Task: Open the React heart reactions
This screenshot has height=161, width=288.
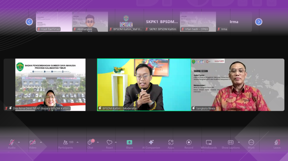Action: pyautogui.click(x=109, y=144)
